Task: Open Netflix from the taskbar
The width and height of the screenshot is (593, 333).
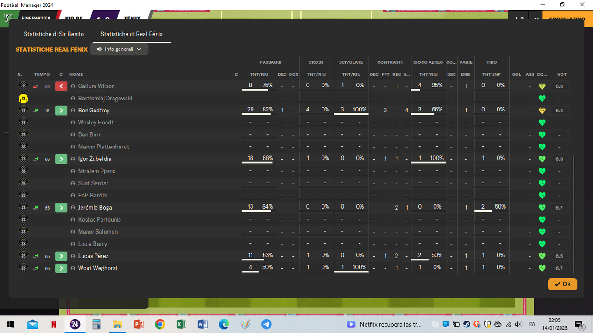Action: click(x=54, y=324)
